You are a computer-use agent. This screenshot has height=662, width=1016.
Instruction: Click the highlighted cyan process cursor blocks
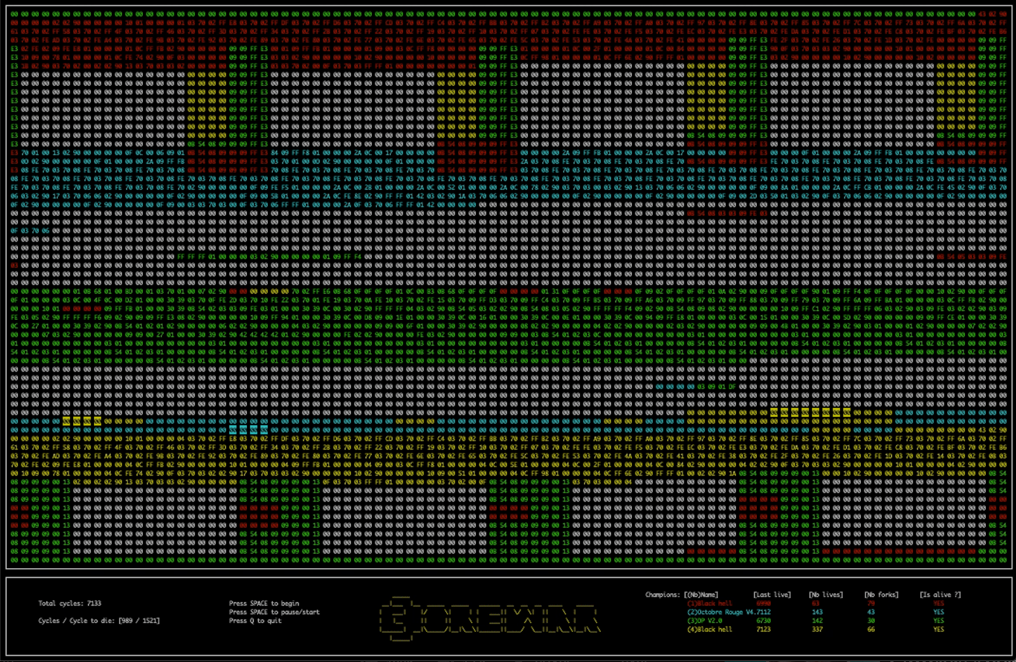[248, 430]
